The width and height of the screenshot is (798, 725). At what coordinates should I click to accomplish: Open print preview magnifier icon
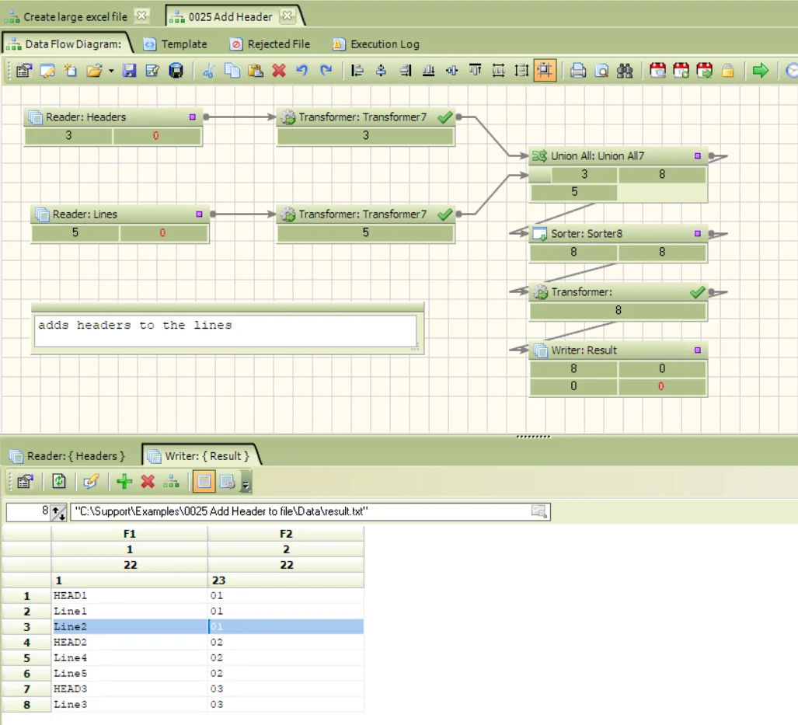click(x=601, y=70)
